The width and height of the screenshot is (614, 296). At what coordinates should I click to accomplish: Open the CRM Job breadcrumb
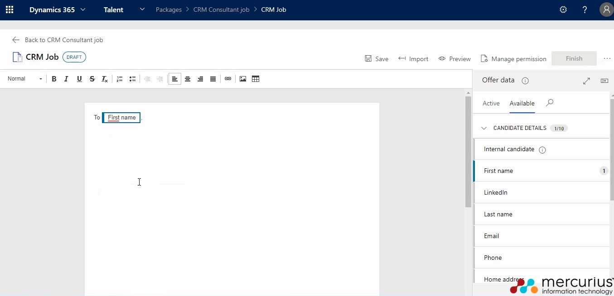(x=274, y=10)
